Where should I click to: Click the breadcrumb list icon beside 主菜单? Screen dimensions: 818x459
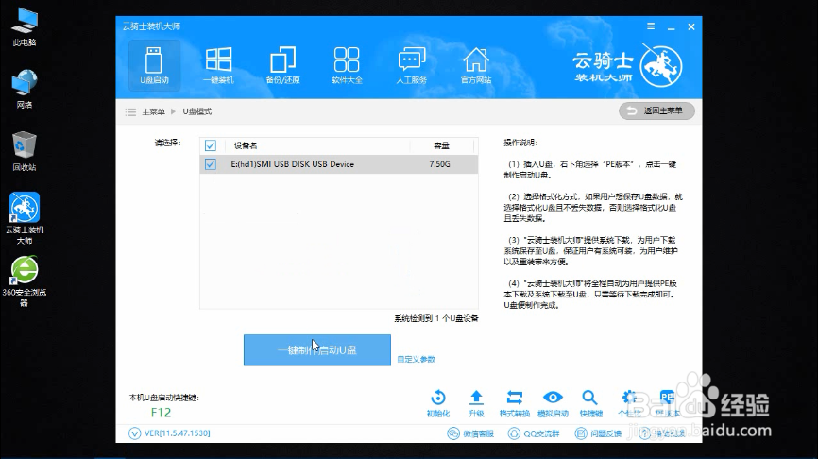pyautogui.click(x=130, y=112)
